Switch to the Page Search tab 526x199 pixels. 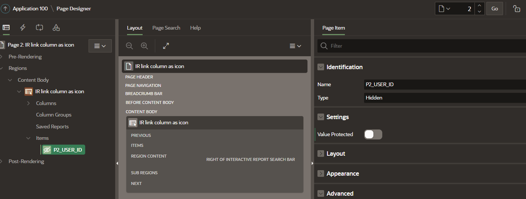coord(166,28)
